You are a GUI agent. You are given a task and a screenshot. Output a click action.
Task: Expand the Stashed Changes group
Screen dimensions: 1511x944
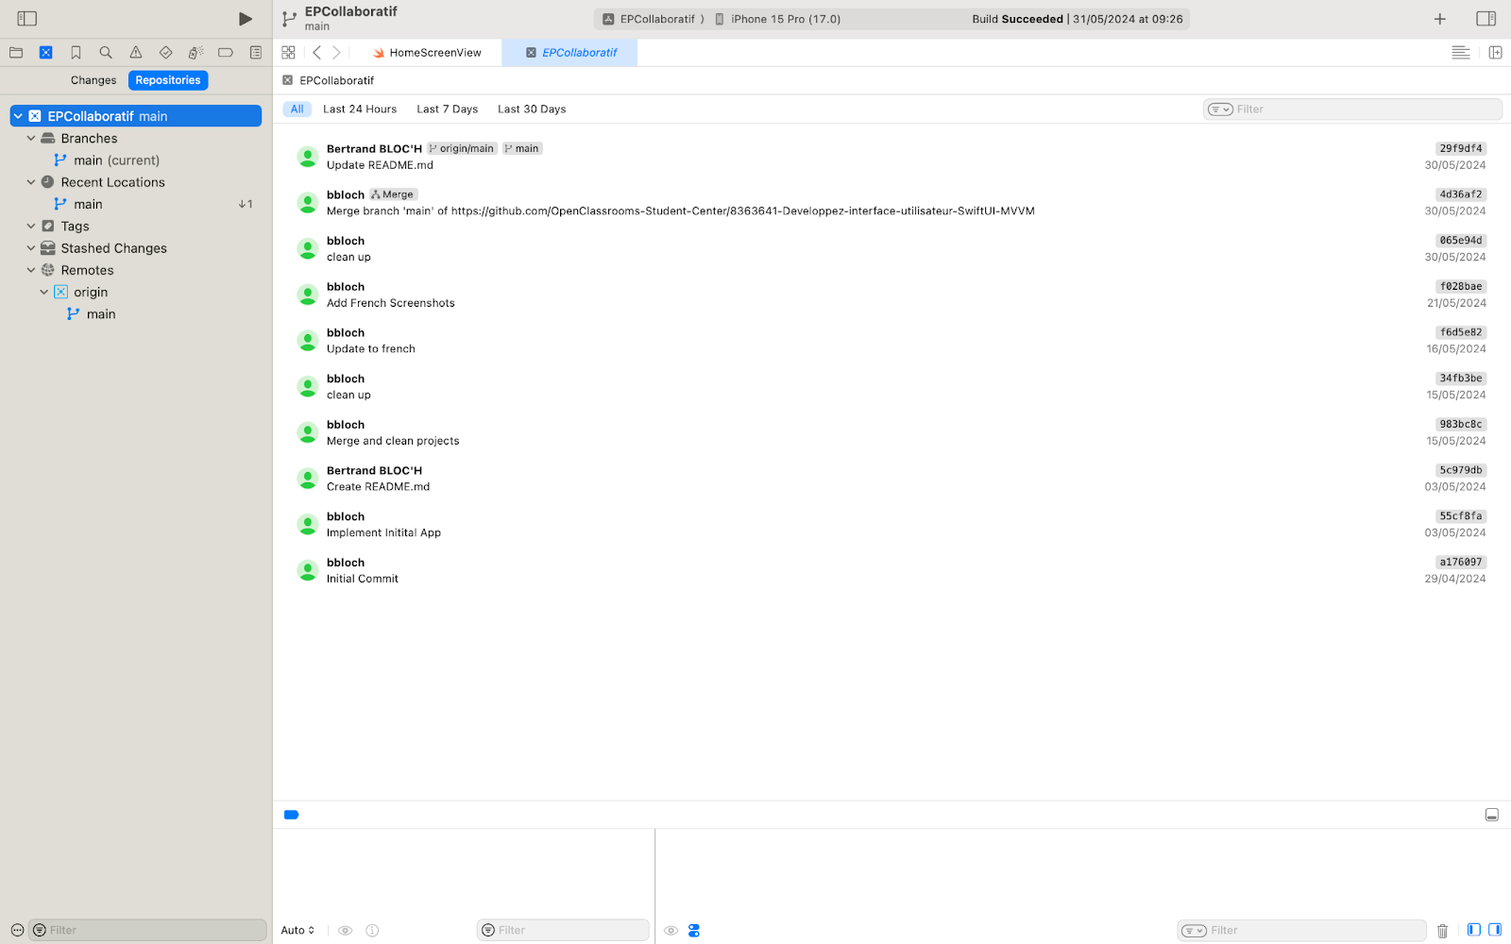[x=31, y=248]
